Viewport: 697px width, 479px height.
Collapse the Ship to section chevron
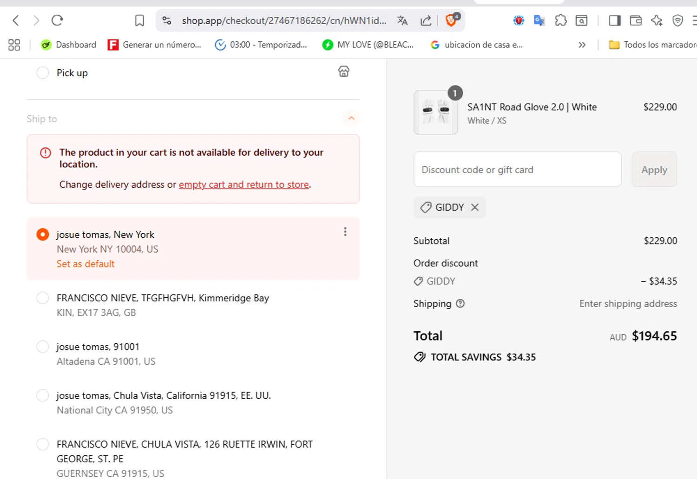click(351, 118)
